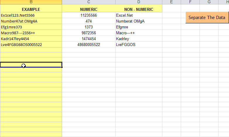Select numeric cell 1474454
Viewport: 229px width, 137px height.
[x=89, y=39]
